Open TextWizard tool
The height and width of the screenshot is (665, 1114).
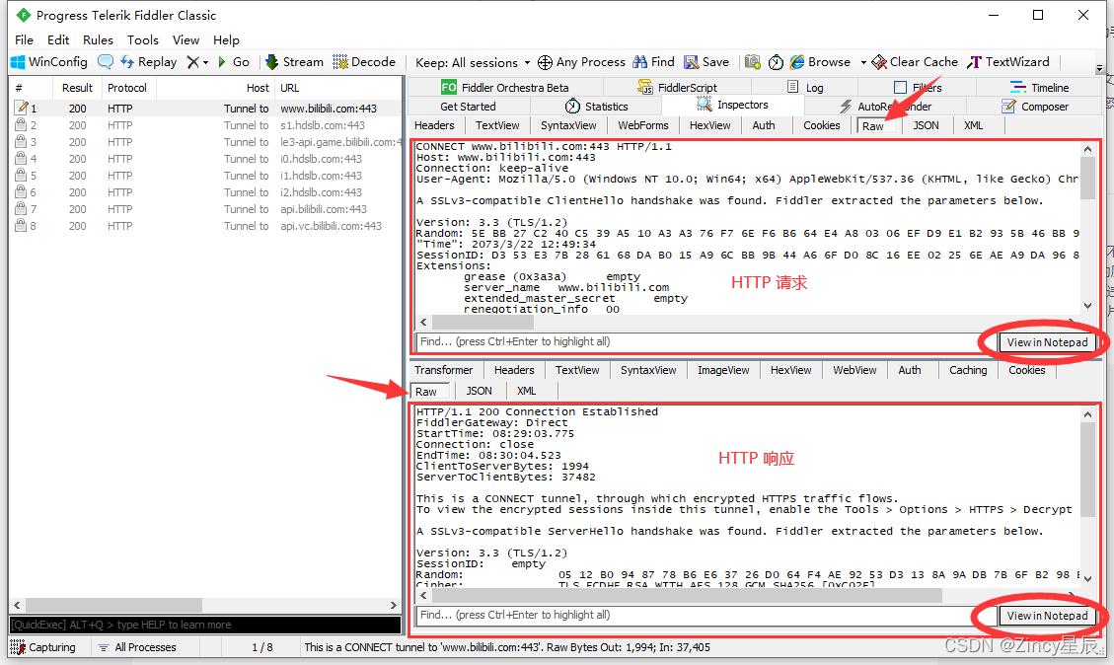click(x=1008, y=62)
